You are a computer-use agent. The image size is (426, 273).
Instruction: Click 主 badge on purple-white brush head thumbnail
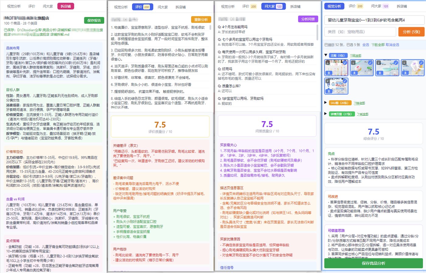[x=405, y=73]
